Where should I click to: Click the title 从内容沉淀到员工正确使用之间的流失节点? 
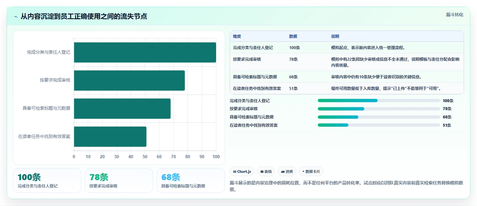(84, 17)
